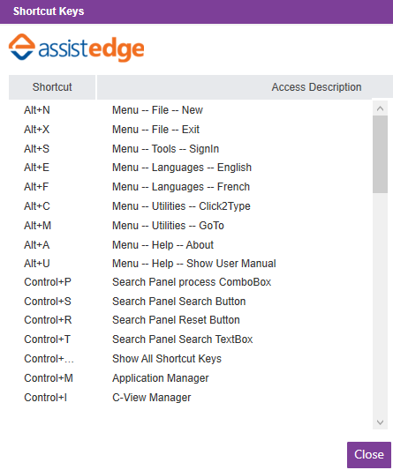Select the Alt+N shortcut row
393x470 pixels.
click(x=191, y=110)
